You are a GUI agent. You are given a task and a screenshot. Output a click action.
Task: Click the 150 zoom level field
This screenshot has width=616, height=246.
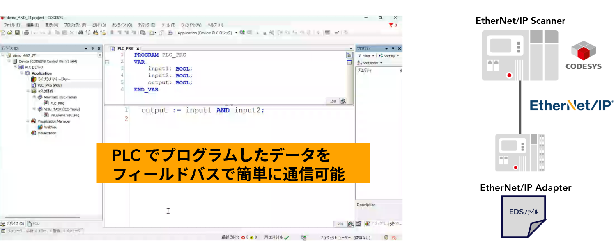(333, 101)
